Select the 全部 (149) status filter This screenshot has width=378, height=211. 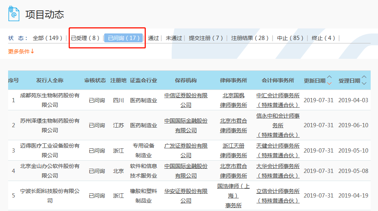(x=47, y=38)
